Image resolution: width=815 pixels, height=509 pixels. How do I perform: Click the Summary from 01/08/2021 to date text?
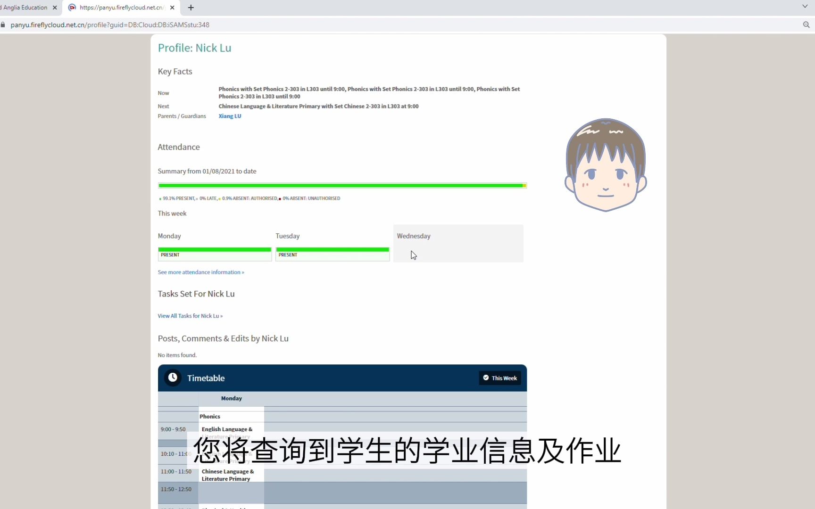[x=207, y=171]
